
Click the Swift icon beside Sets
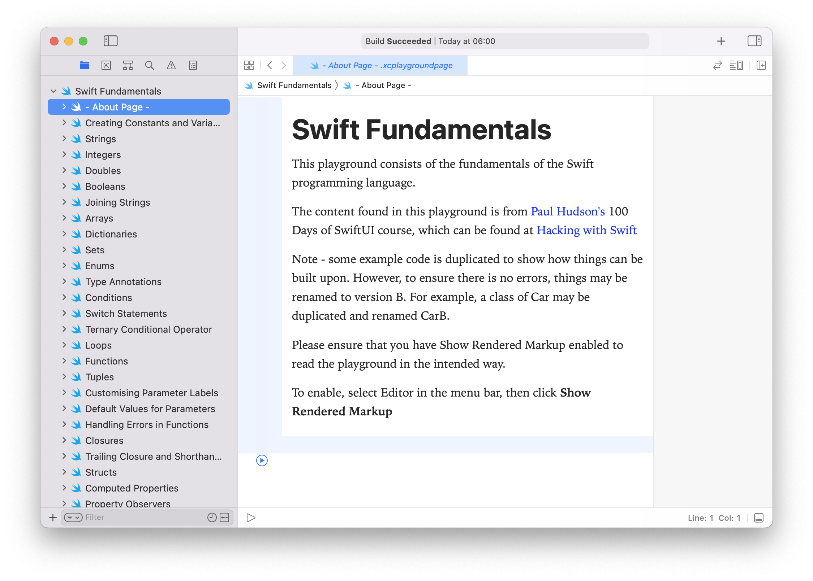76,250
